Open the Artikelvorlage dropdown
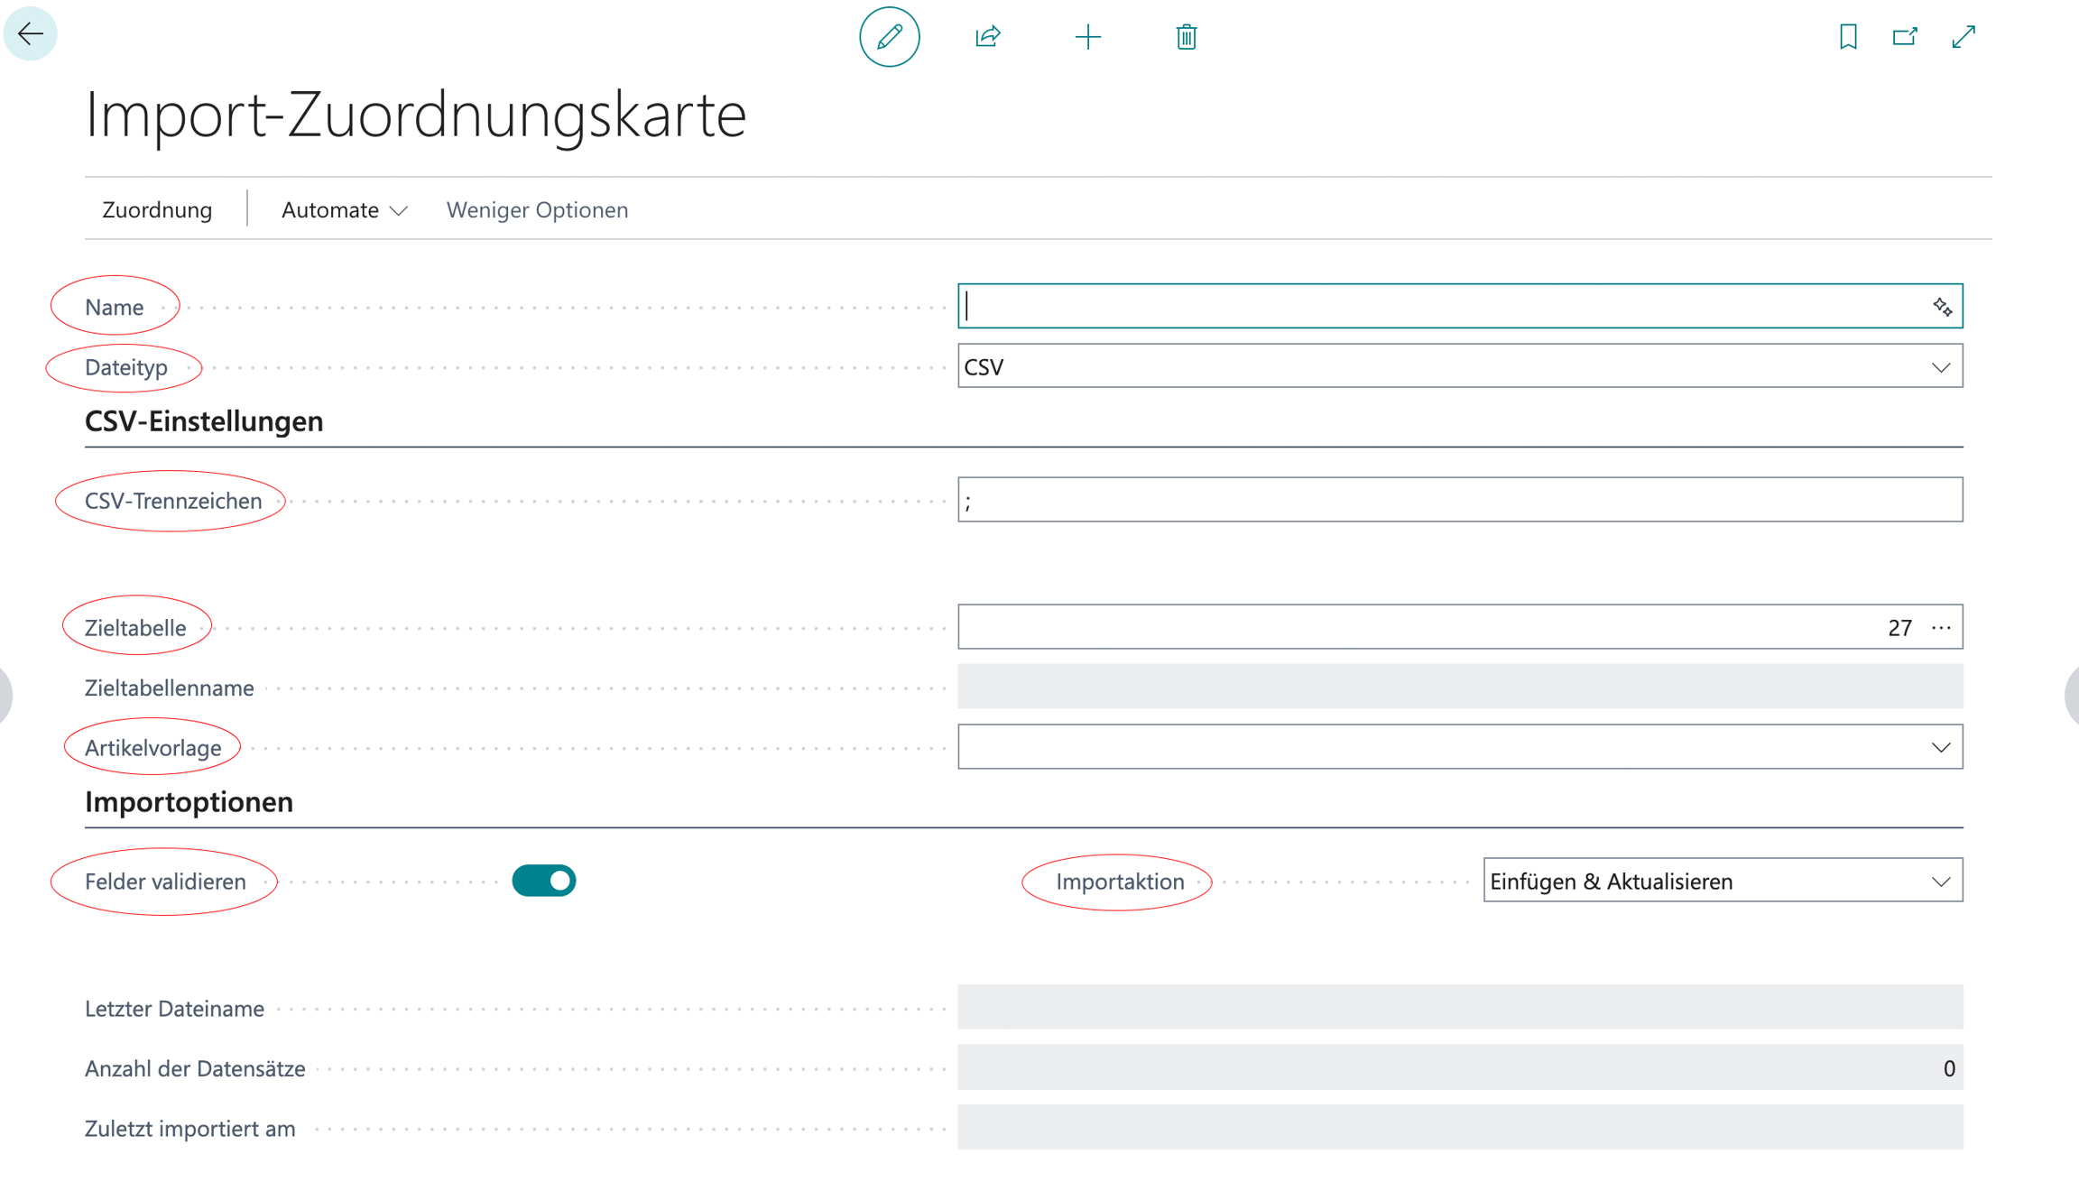 [1941, 747]
